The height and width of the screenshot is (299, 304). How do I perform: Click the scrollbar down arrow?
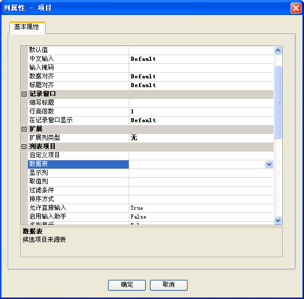pyautogui.click(x=278, y=220)
